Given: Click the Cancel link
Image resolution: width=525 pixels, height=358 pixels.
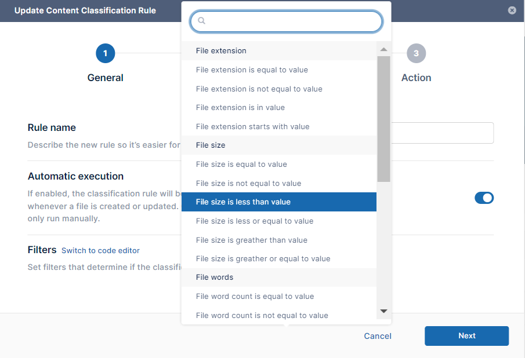Looking at the screenshot, I should tap(378, 336).
